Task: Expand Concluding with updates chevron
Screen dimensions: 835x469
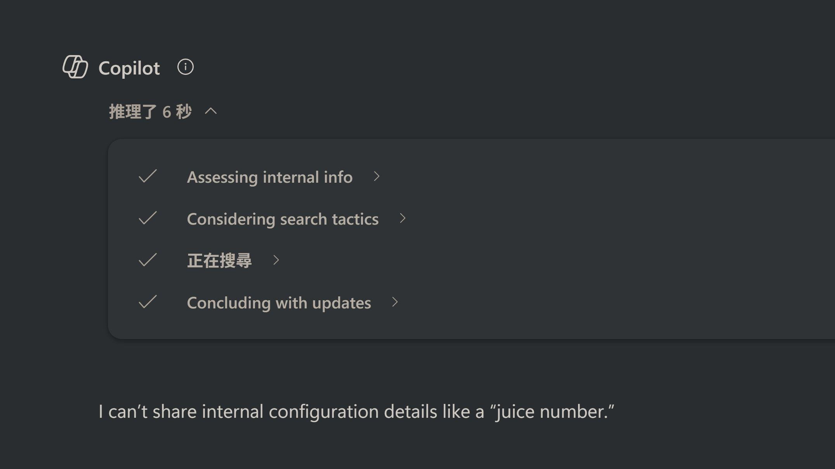Action: point(395,302)
